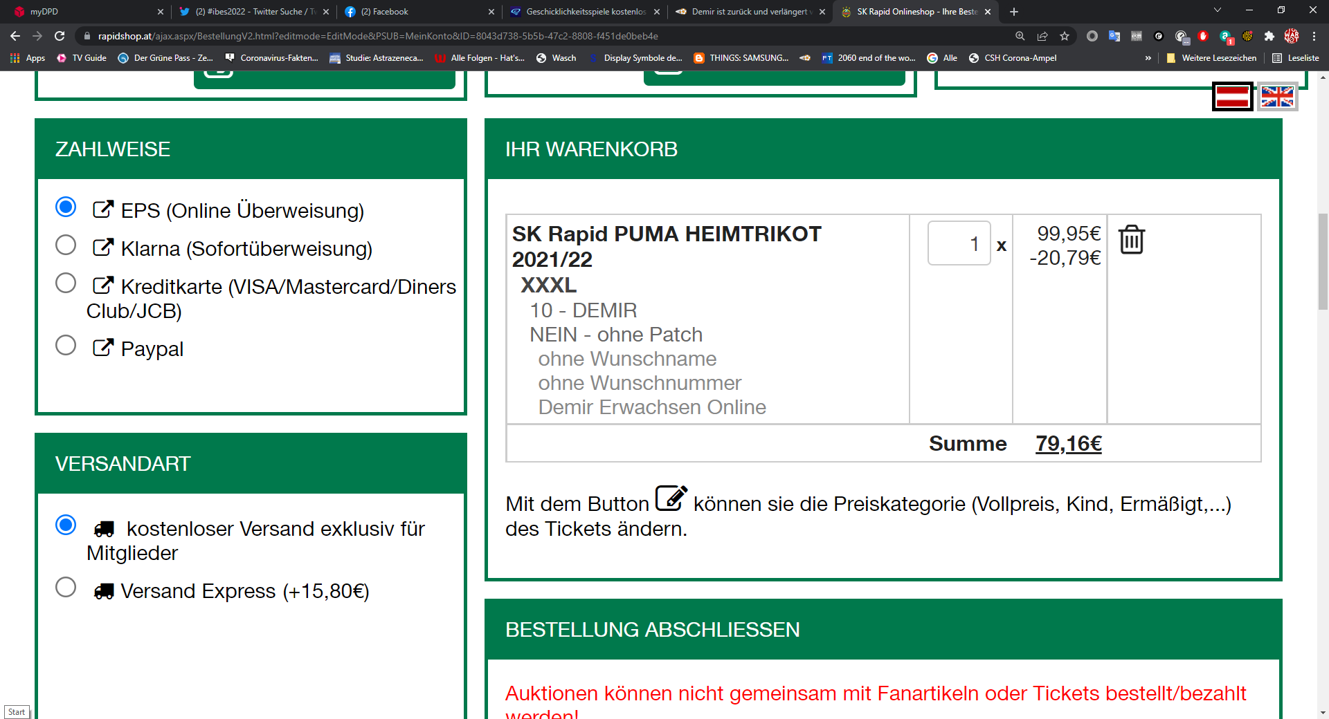Select Klarna Sofortüberweisung payment option
Screen dimensions: 1329x719
[x=66, y=245]
